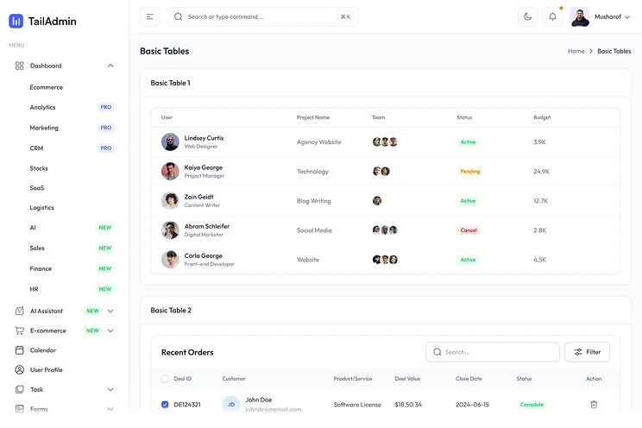Screen dimensions: 642x428
Task: Click the Software License cell
Action: pos(357,405)
